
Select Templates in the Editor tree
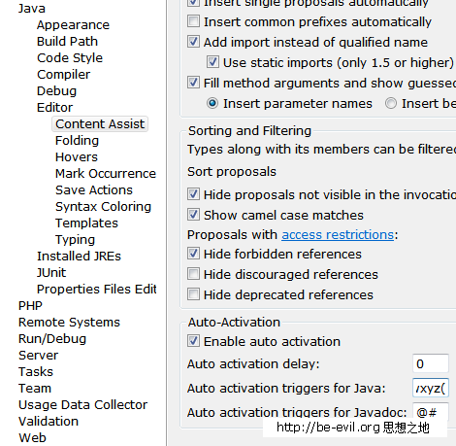pyautogui.click(x=86, y=223)
